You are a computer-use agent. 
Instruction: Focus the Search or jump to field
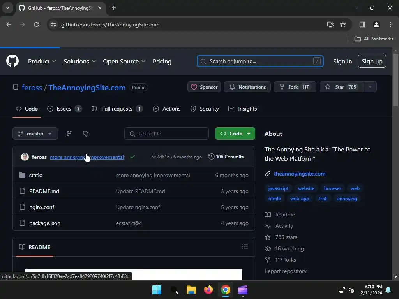tap(260, 61)
